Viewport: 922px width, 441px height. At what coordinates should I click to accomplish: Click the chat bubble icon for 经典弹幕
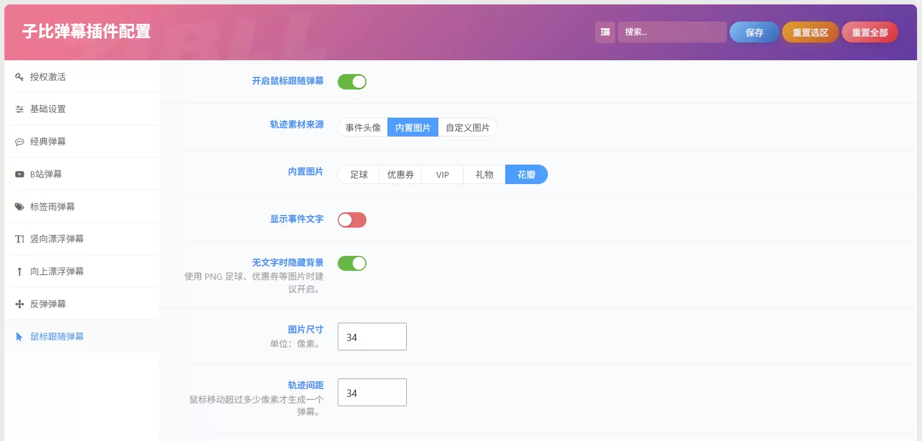[x=19, y=142]
